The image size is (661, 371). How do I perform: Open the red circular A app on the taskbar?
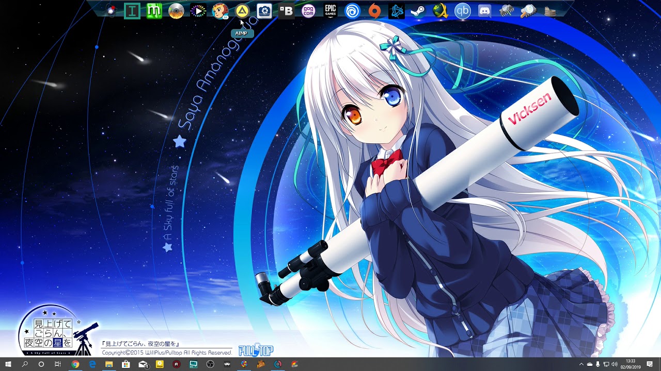(x=177, y=364)
